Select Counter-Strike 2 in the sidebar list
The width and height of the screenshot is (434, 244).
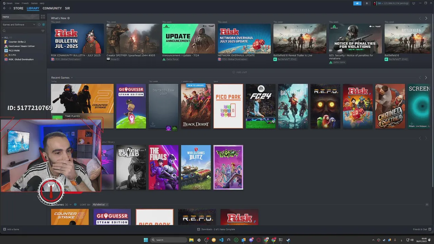(x=17, y=42)
